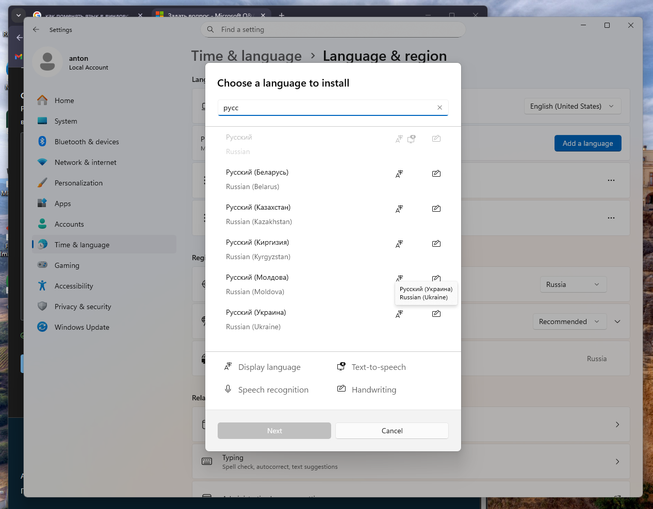Viewport: 653px width, 509px height.
Task: Open Bluetooth & devices page
Action: pyautogui.click(x=104, y=142)
